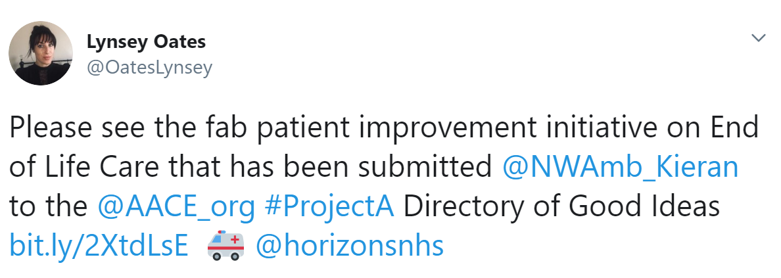Screen dimensions: 781x278
Task: Follow the bit.ly/2XtdLsE link
Action: (x=99, y=246)
